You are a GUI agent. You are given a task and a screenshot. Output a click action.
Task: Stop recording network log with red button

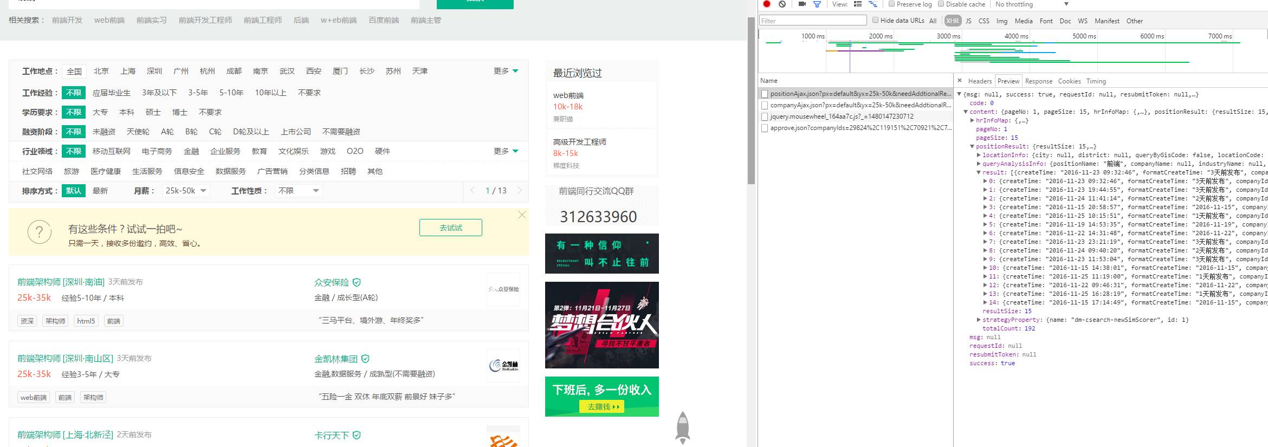pyautogui.click(x=767, y=4)
